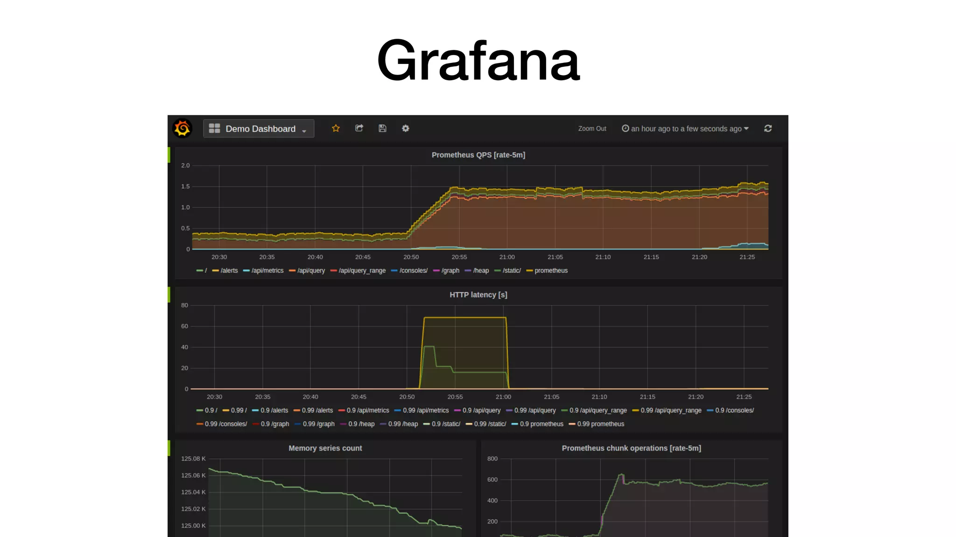The width and height of the screenshot is (956, 537).
Task: Save dashboard with floppy disk icon
Action: 382,128
